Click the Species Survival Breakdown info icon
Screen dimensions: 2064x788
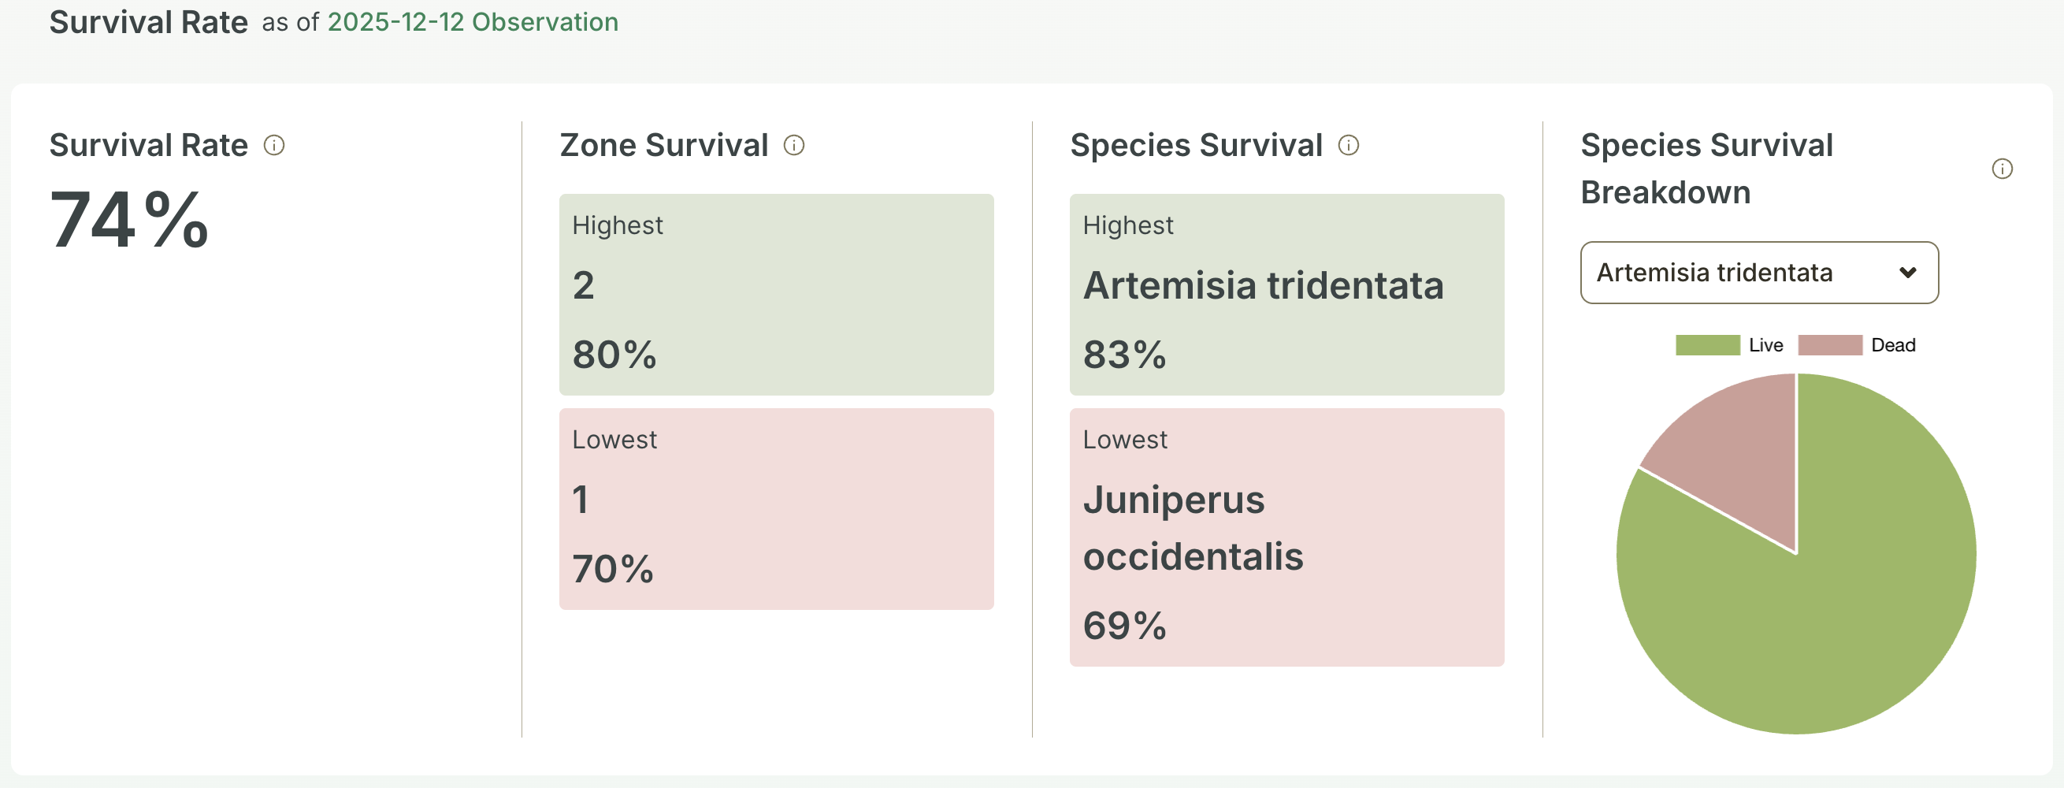2002,169
